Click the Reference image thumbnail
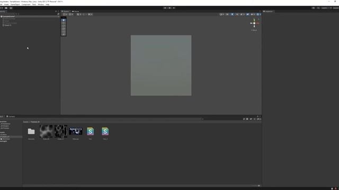The height and width of the screenshot is (190, 339). pyautogui.click(x=75, y=131)
